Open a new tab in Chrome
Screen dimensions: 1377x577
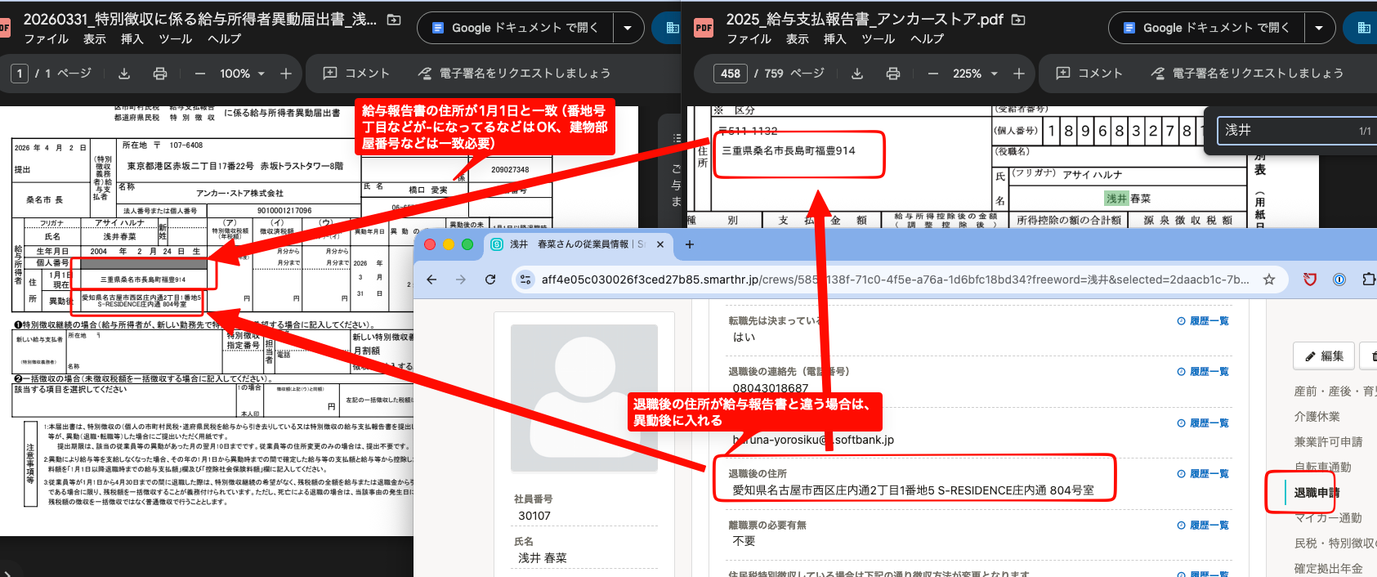tap(690, 244)
